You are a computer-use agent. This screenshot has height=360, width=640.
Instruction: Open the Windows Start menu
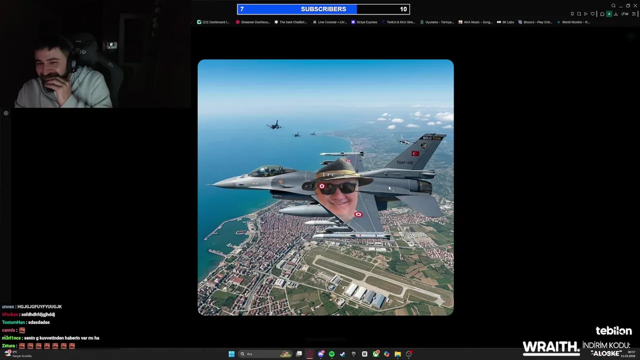coord(231,354)
